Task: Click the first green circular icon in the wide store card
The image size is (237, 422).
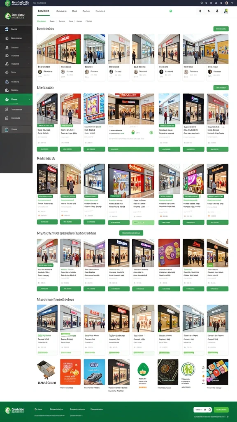Action: tap(133, 132)
